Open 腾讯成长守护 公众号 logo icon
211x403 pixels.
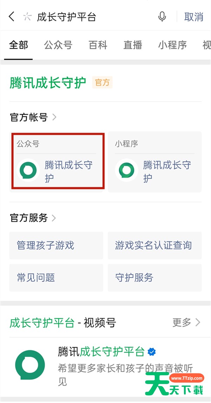tap(28, 170)
